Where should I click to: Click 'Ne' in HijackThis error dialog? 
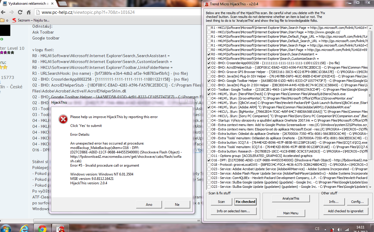(177, 205)
